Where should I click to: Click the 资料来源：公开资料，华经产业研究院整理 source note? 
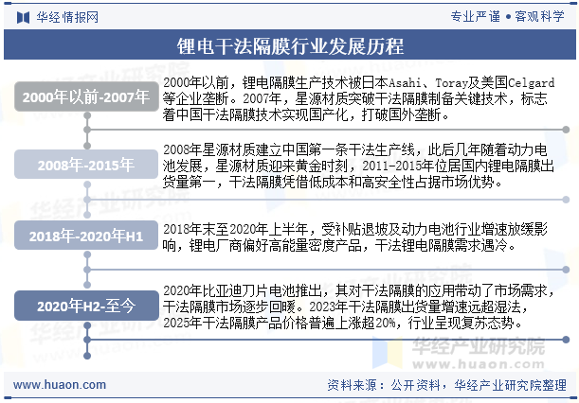[x=446, y=385]
